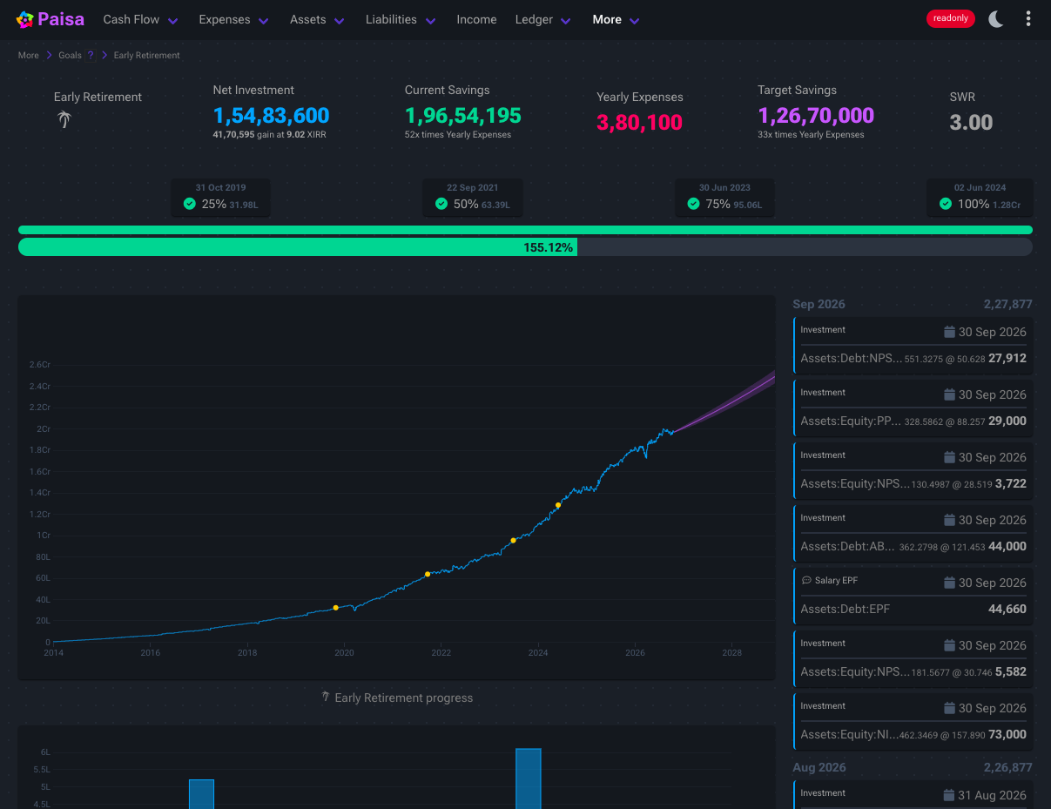
Task: Click calendar icon in the 44,000 investment card
Action: (949, 520)
